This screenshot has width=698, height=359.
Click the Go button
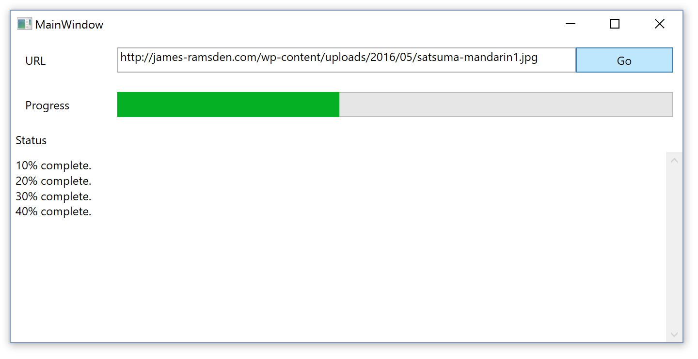point(624,60)
